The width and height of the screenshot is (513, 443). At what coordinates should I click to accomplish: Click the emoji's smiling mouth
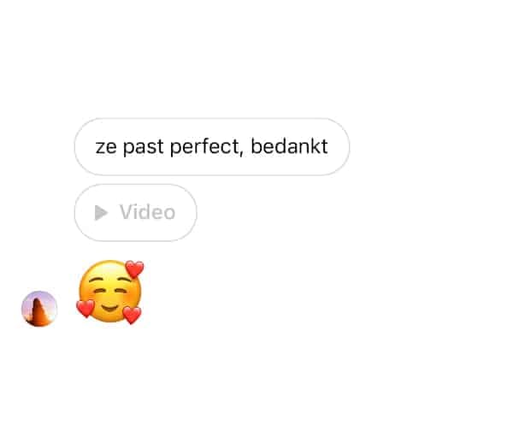pos(109,308)
